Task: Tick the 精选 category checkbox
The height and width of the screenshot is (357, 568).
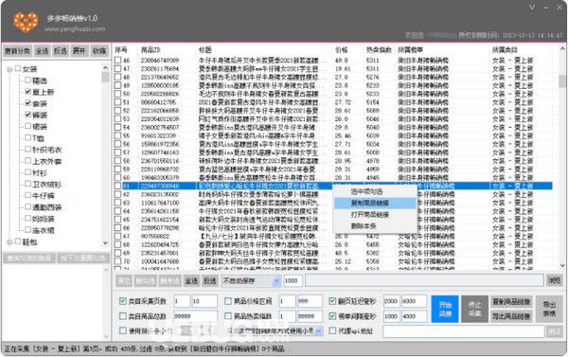Action: (x=27, y=80)
